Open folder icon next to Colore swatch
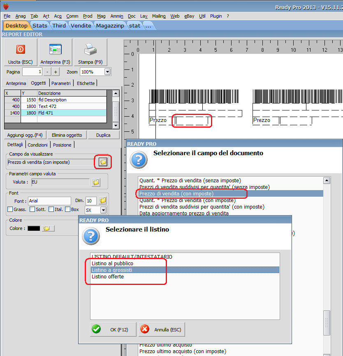The width and height of the screenshot is (343, 356). click(x=48, y=228)
